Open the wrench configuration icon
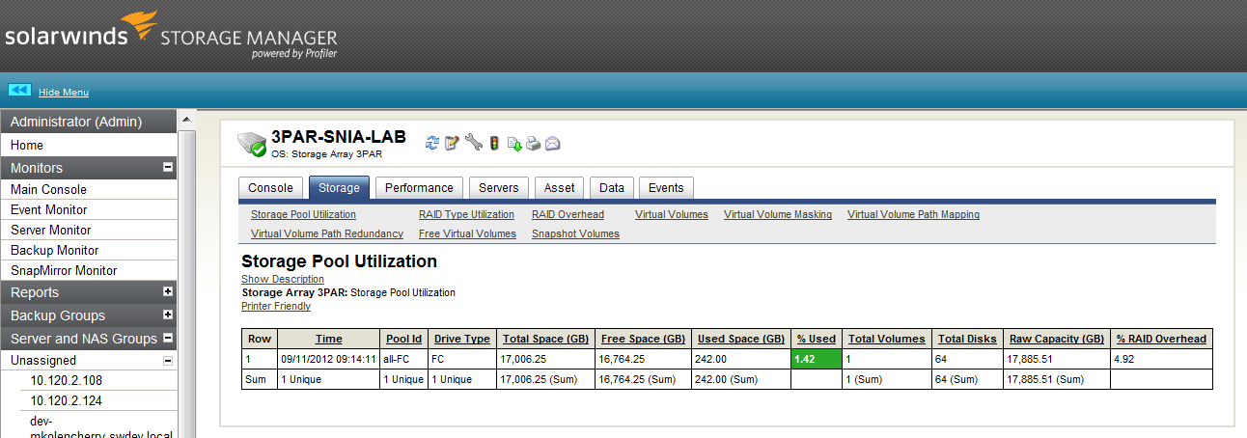Image resolution: width=1247 pixels, height=438 pixels. click(473, 143)
